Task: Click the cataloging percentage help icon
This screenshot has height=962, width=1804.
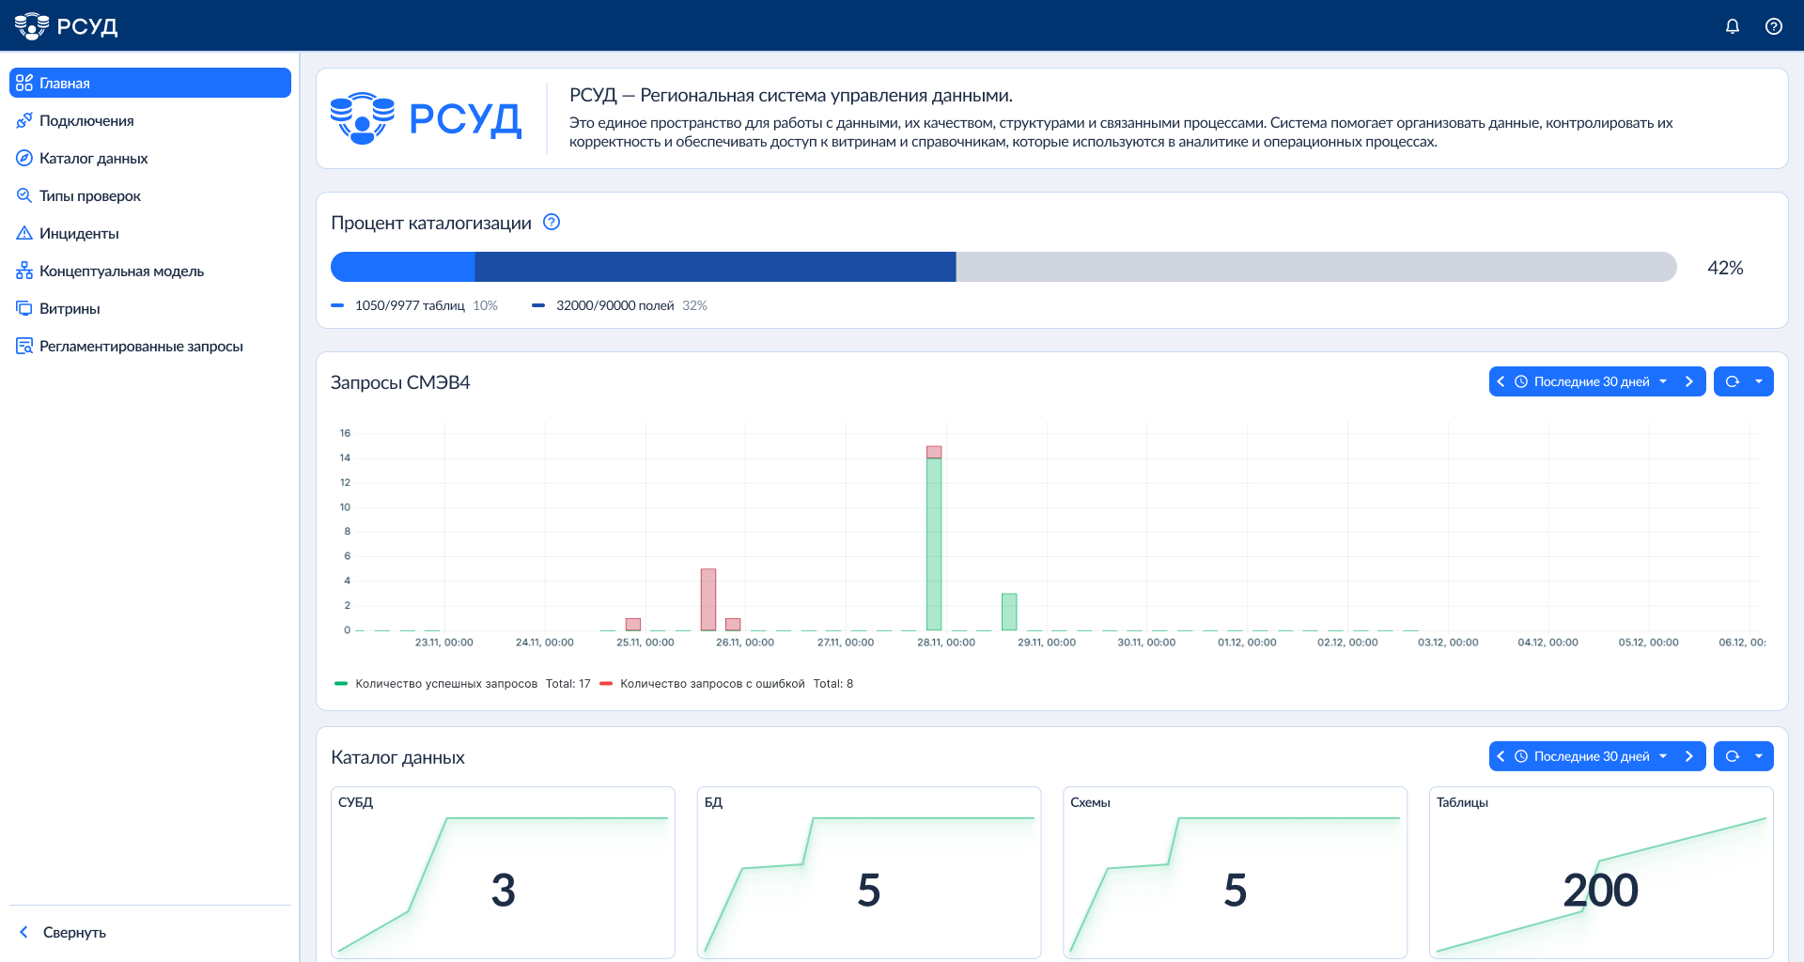Action: (x=552, y=223)
